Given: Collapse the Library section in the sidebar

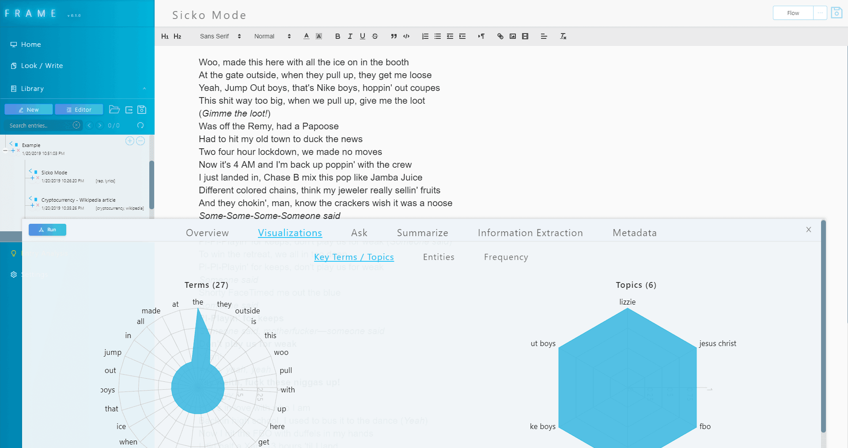Looking at the screenshot, I should coord(144,89).
